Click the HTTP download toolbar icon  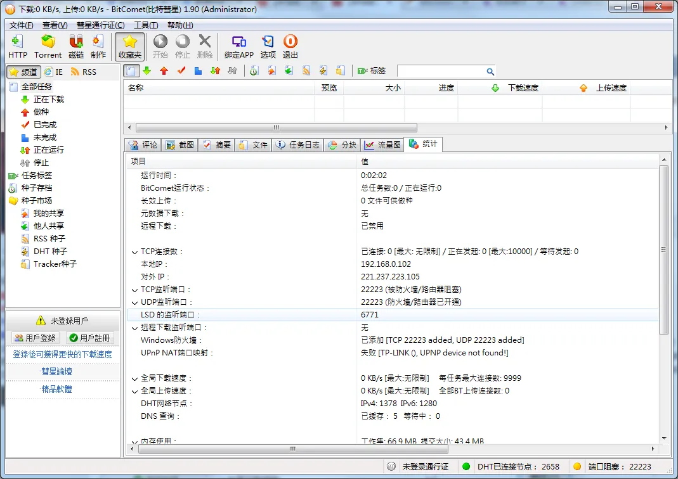17,42
